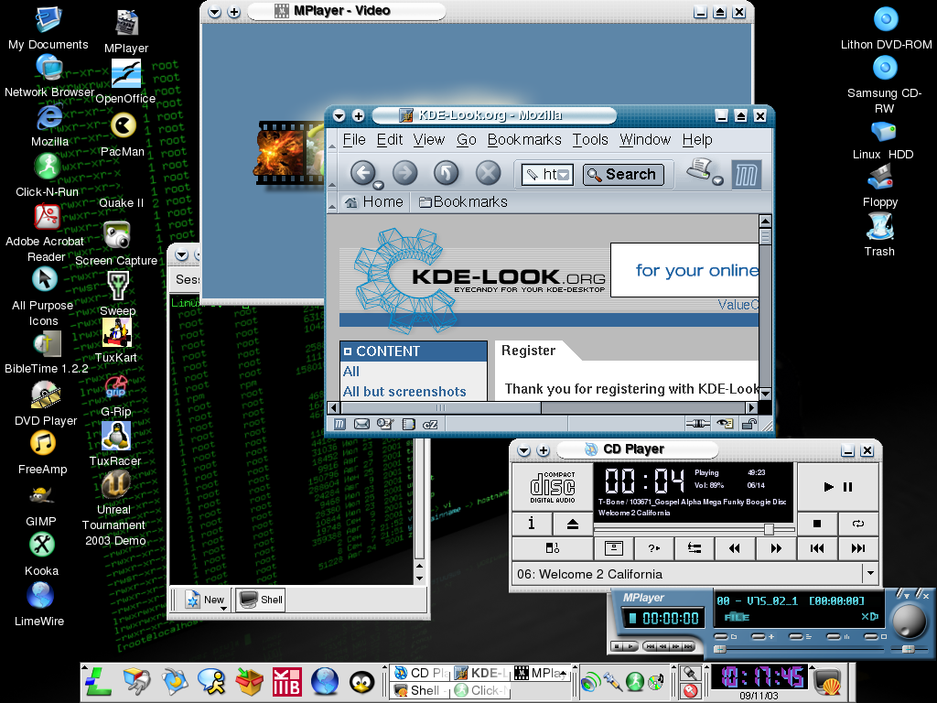
Task: Open file button on MPlayer skin
Action: pos(721,637)
